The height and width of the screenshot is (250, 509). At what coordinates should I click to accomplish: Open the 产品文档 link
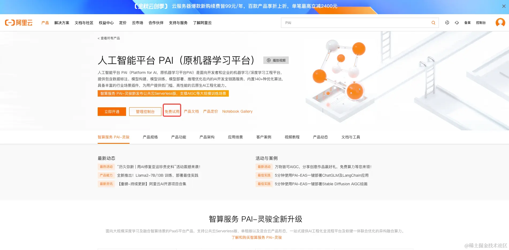click(x=191, y=111)
